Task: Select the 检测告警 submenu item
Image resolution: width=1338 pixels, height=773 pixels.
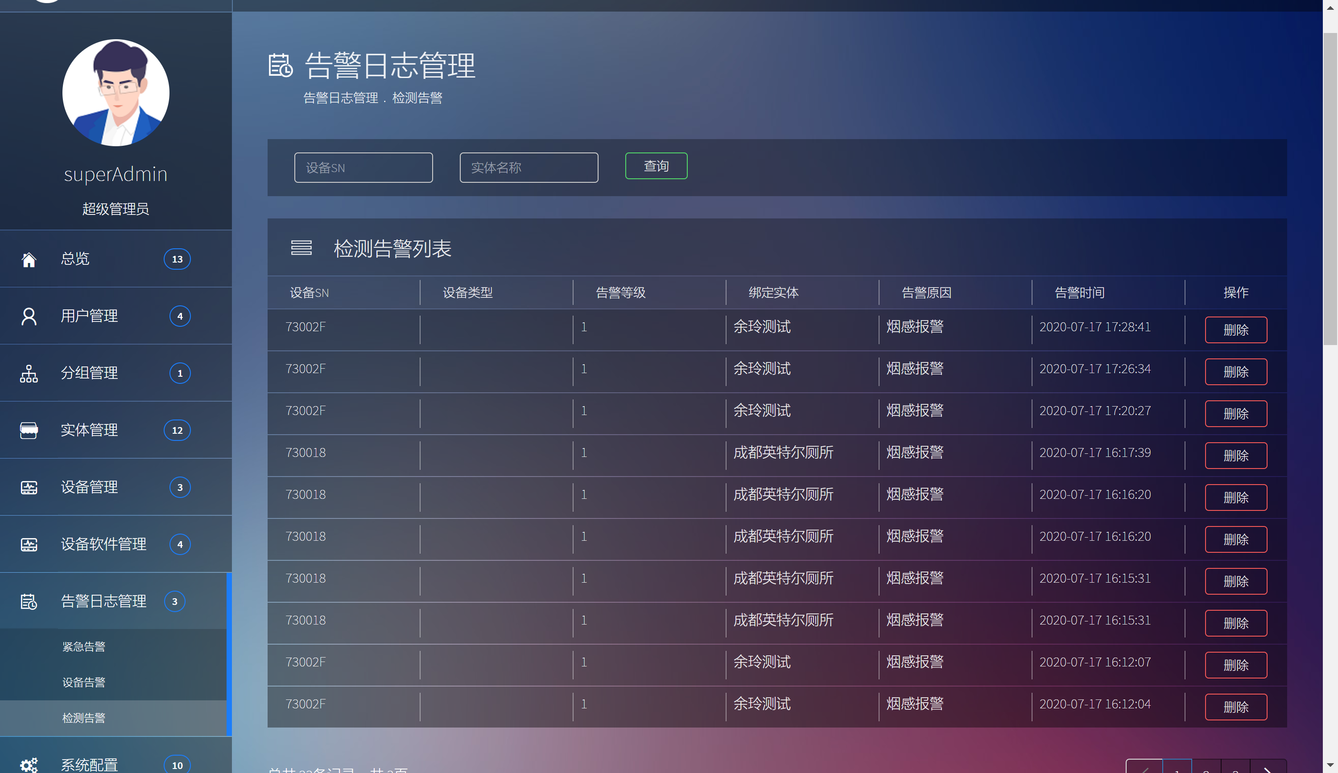Action: [x=84, y=718]
